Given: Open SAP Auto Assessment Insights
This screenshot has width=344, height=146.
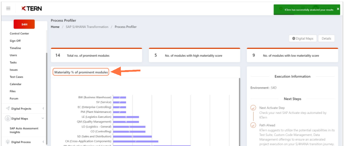Looking at the screenshot, I should 24,130.
